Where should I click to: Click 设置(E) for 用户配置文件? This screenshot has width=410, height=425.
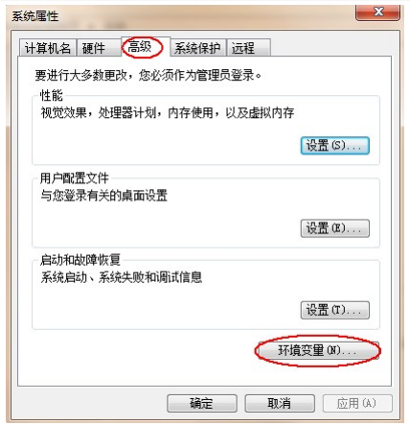[335, 228]
